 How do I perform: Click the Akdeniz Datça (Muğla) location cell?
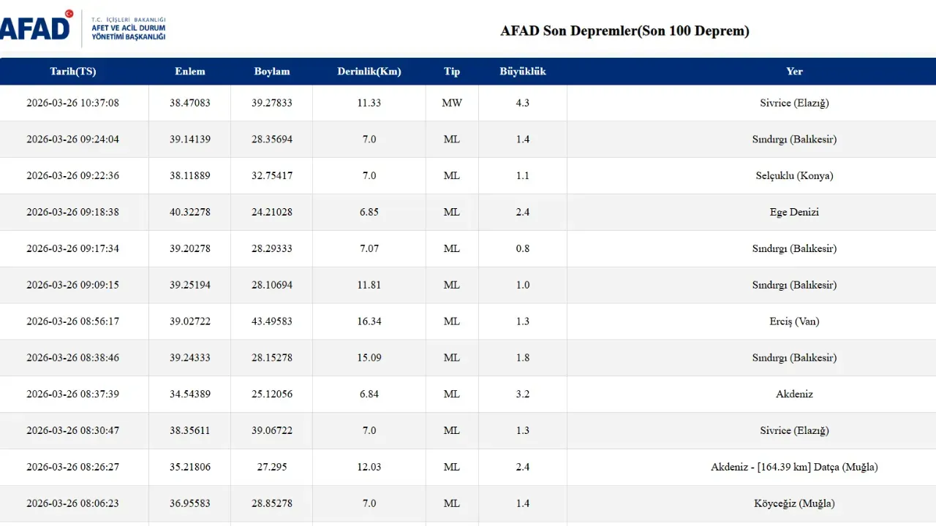tap(794, 467)
